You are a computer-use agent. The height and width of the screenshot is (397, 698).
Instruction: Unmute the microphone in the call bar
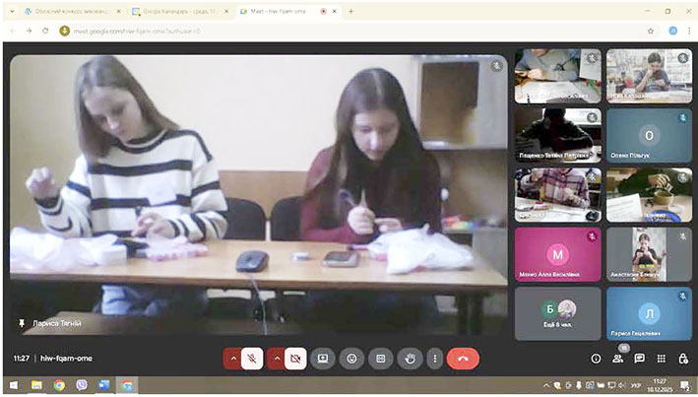point(252,359)
